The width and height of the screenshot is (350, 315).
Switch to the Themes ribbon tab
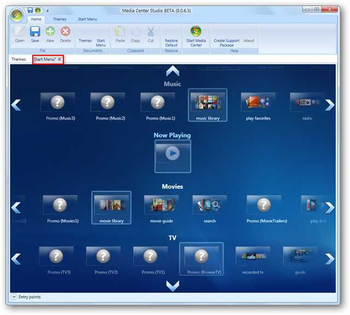pos(60,19)
